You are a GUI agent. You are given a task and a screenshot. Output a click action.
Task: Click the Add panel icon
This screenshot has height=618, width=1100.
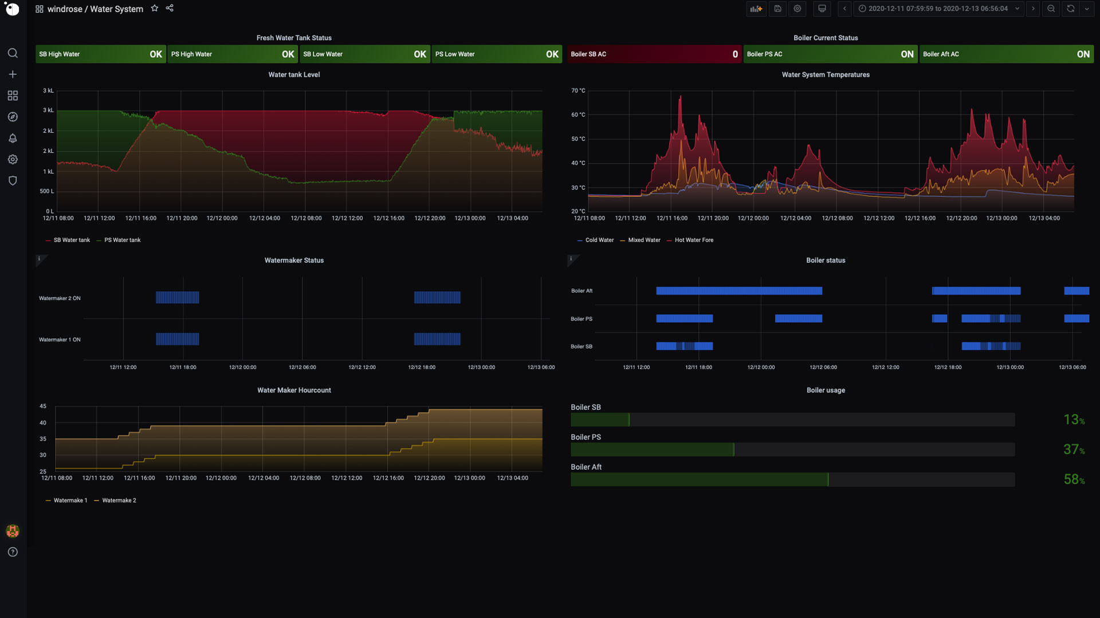[x=756, y=9]
